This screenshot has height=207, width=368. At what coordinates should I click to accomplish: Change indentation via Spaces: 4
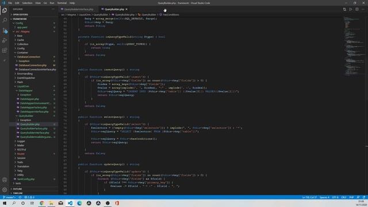click(x=324, y=197)
